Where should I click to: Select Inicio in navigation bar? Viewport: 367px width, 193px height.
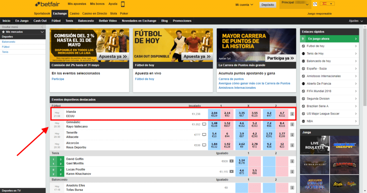(x=6, y=21)
